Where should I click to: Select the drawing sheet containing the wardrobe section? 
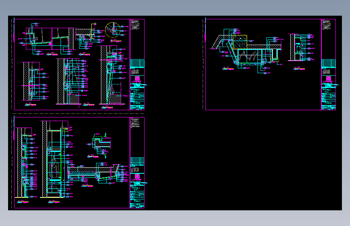[x=79, y=162]
